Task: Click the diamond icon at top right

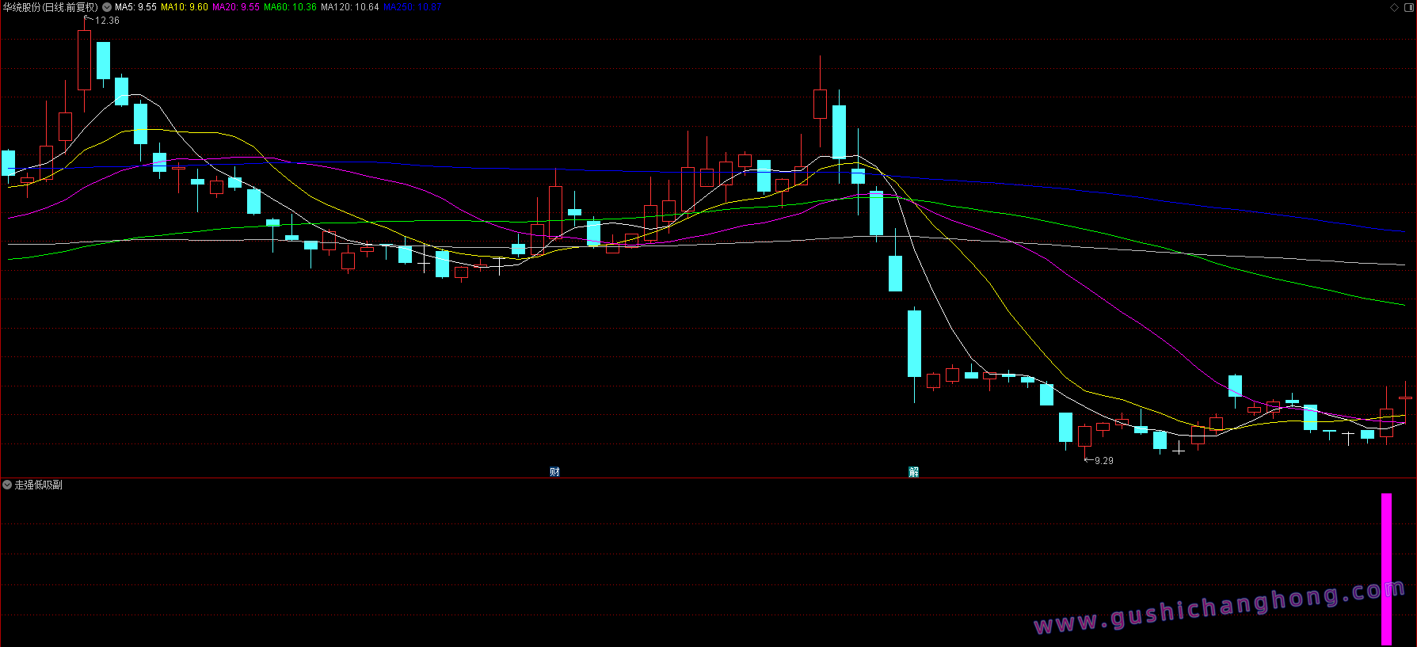Action: [1395, 7]
